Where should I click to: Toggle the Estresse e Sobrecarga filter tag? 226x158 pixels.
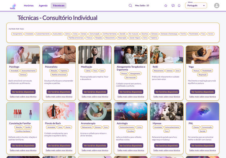click(169, 34)
